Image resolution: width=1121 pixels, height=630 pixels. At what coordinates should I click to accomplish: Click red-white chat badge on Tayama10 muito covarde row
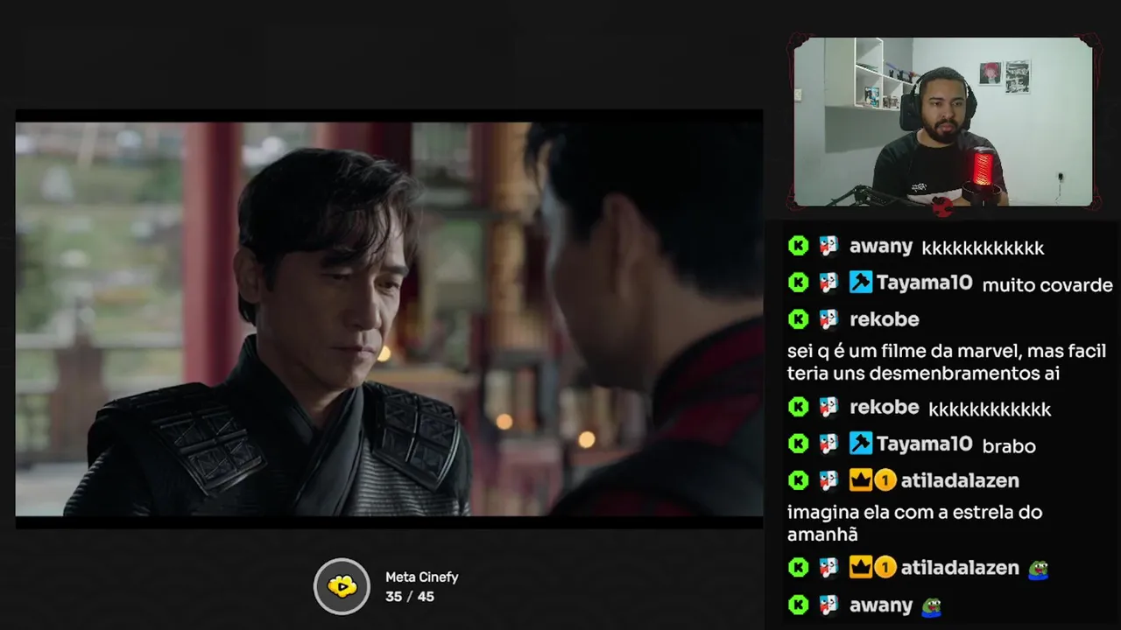[x=828, y=283]
